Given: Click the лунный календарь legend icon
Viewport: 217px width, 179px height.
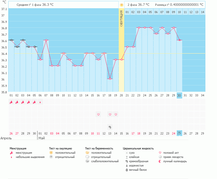Looking at the screenshot, I should 161,161.
